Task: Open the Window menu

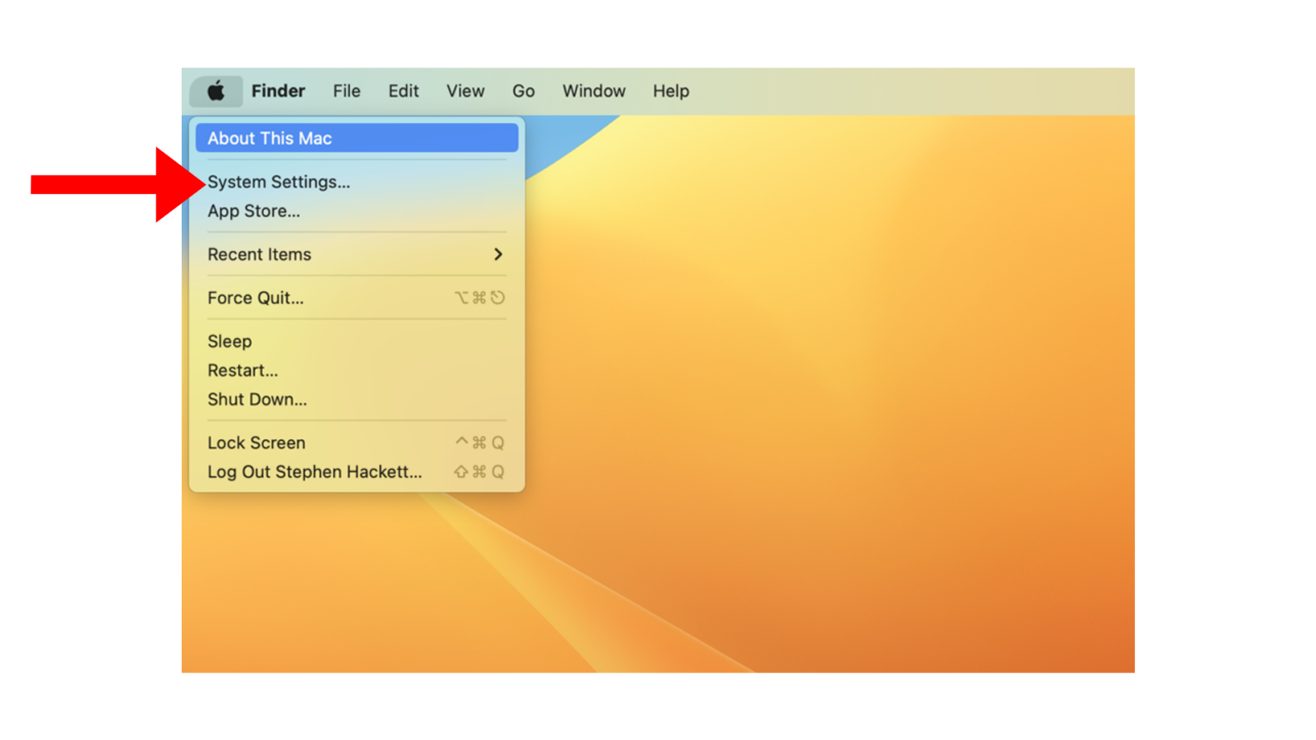Action: 593,91
